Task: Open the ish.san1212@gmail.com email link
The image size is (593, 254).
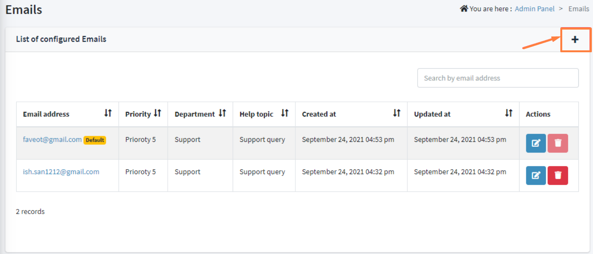Action: pyautogui.click(x=61, y=172)
